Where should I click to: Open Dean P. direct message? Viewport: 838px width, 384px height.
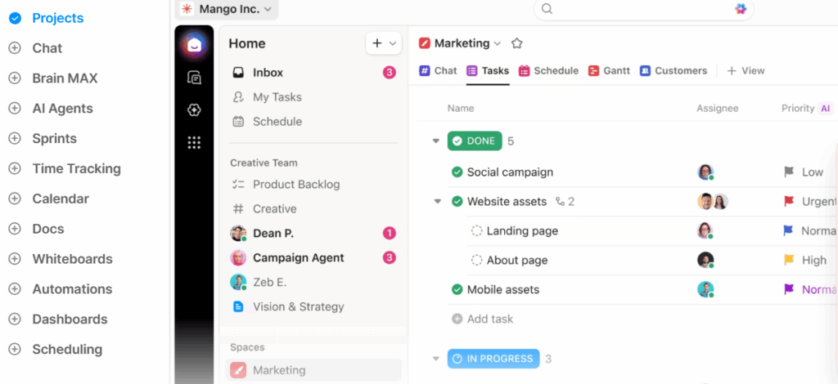click(313, 234)
